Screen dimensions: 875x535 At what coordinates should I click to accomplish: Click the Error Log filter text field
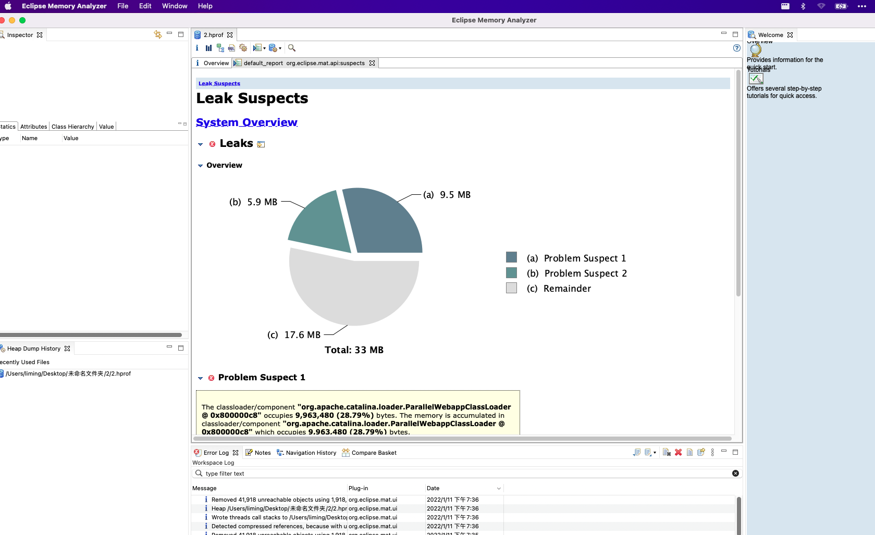(466, 474)
